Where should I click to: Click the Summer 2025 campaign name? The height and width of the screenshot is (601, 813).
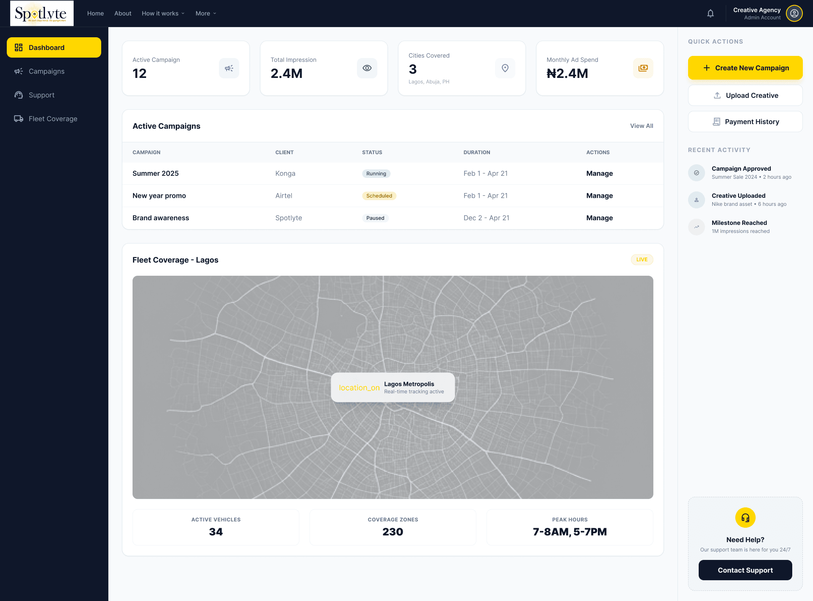tap(155, 173)
